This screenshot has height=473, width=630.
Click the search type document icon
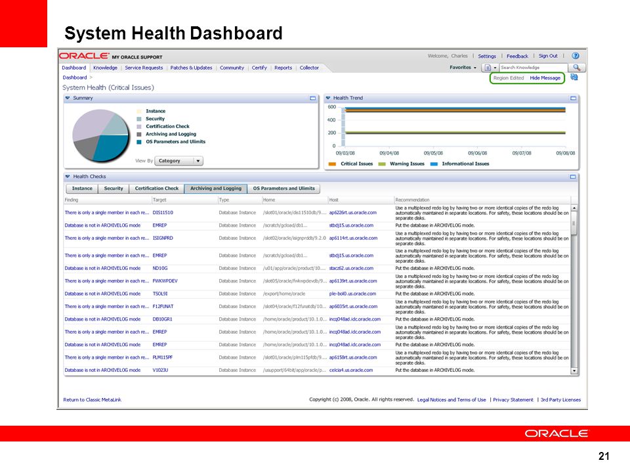pyautogui.click(x=488, y=68)
